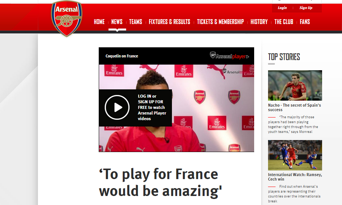Select the News tab in navigation

(117, 22)
